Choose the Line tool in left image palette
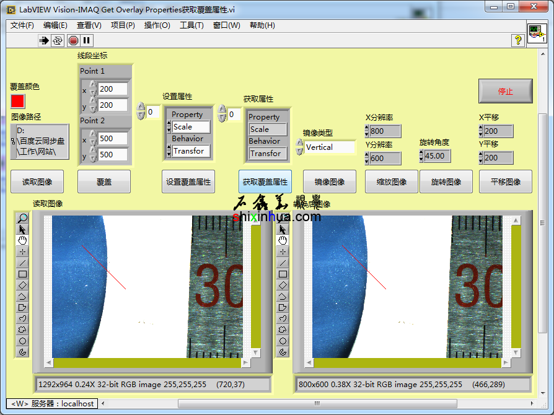 pyautogui.click(x=22, y=263)
